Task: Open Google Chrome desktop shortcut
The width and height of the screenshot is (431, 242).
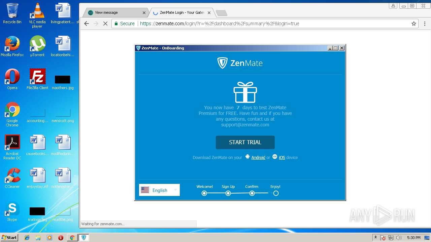Action: click(12, 114)
